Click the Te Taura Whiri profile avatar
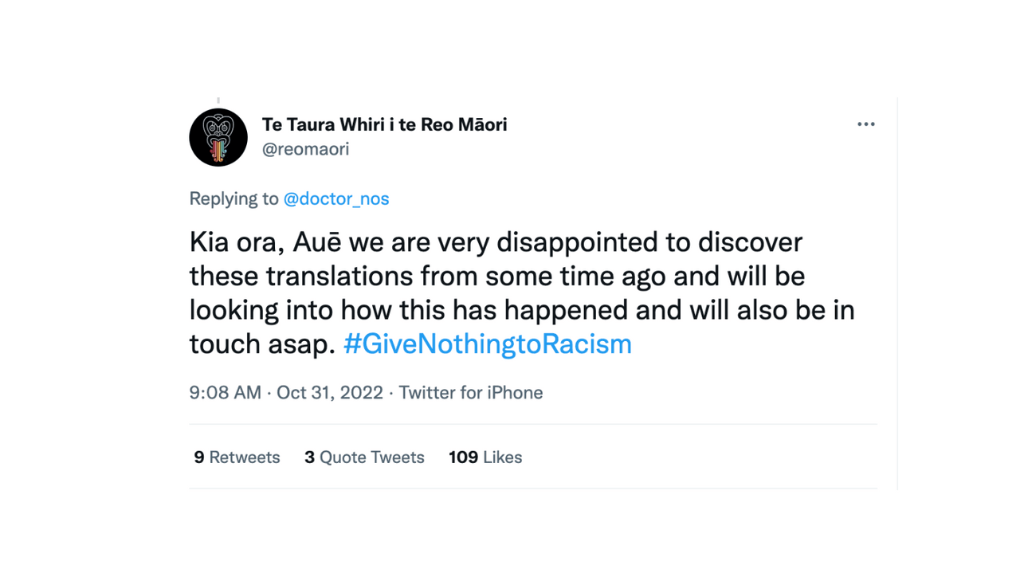Viewport: 1028px width, 585px height. (218, 137)
